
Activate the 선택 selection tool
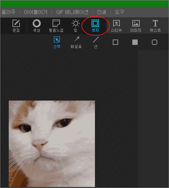click(57, 42)
